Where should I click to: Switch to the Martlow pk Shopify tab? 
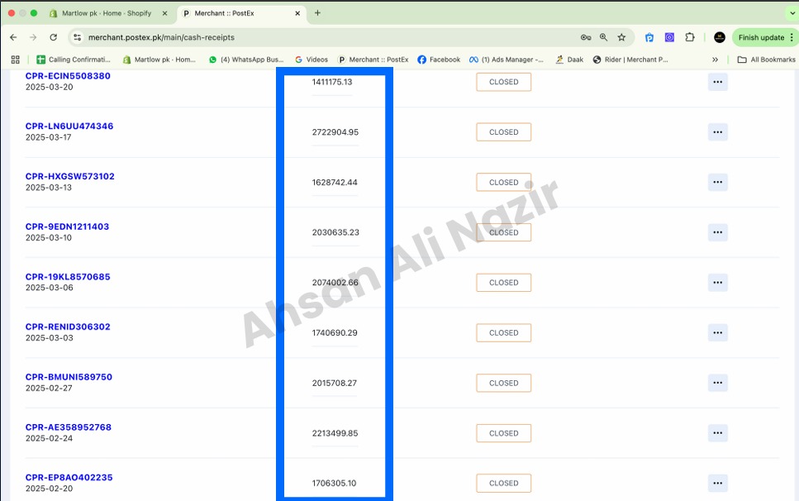click(108, 13)
